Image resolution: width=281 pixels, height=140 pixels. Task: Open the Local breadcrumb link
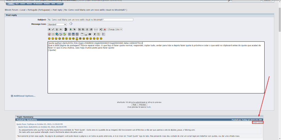[x=23, y=10]
